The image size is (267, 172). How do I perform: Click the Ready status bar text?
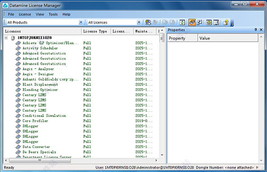(9, 168)
